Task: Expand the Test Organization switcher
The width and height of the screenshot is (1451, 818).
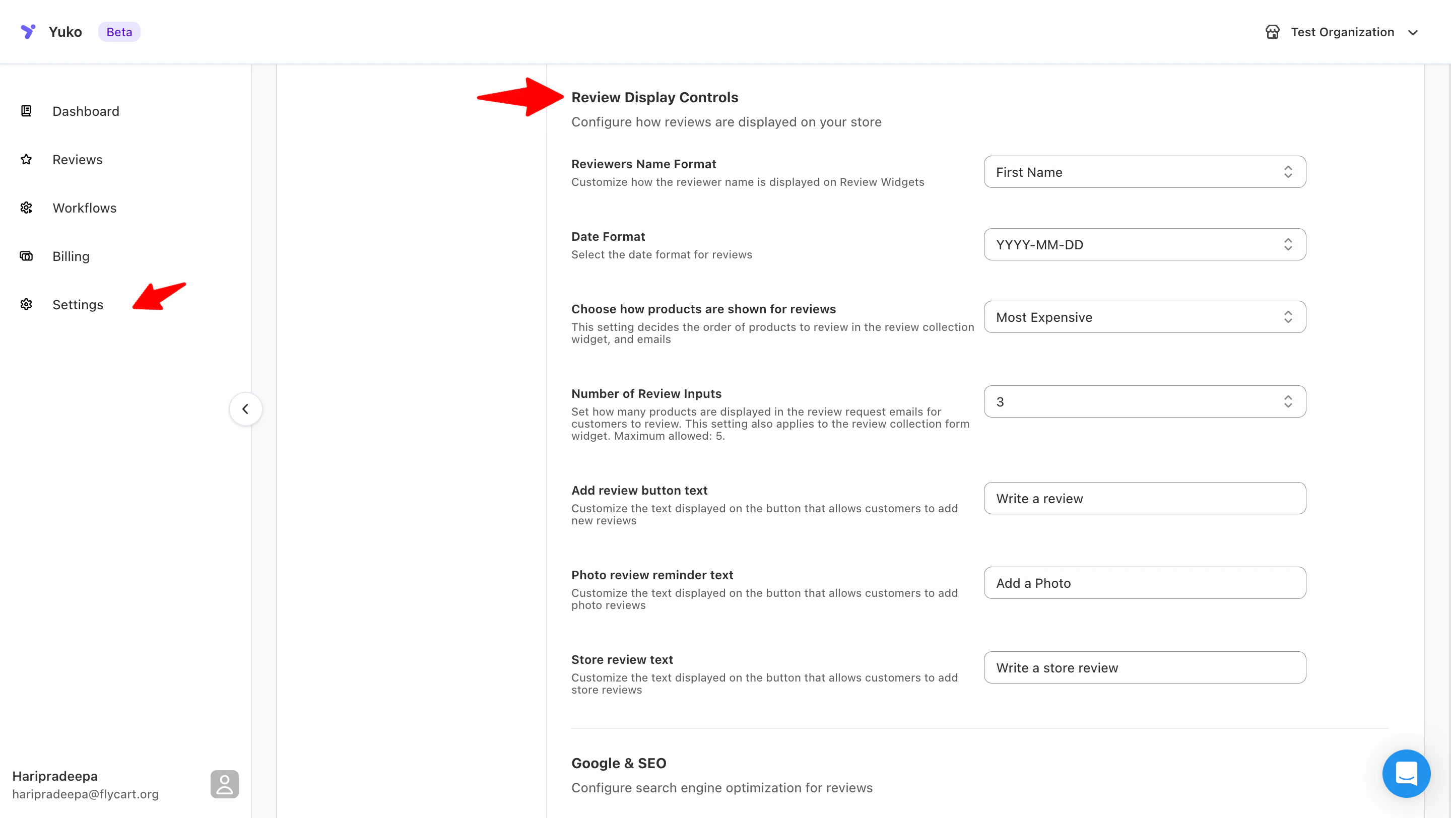Action: pos(1412,32)
